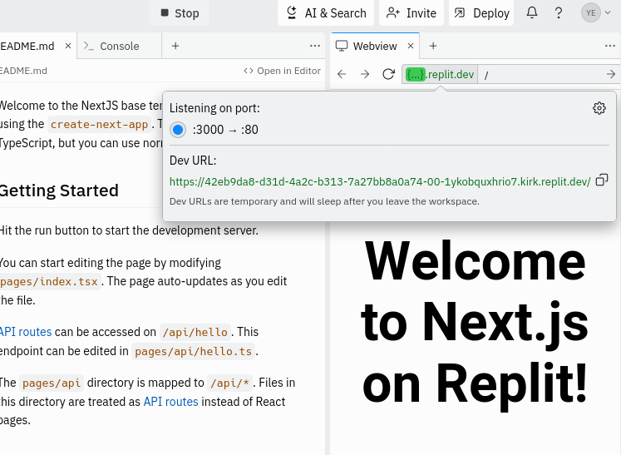Click the green replit.dev domain badge

[440, 74]
